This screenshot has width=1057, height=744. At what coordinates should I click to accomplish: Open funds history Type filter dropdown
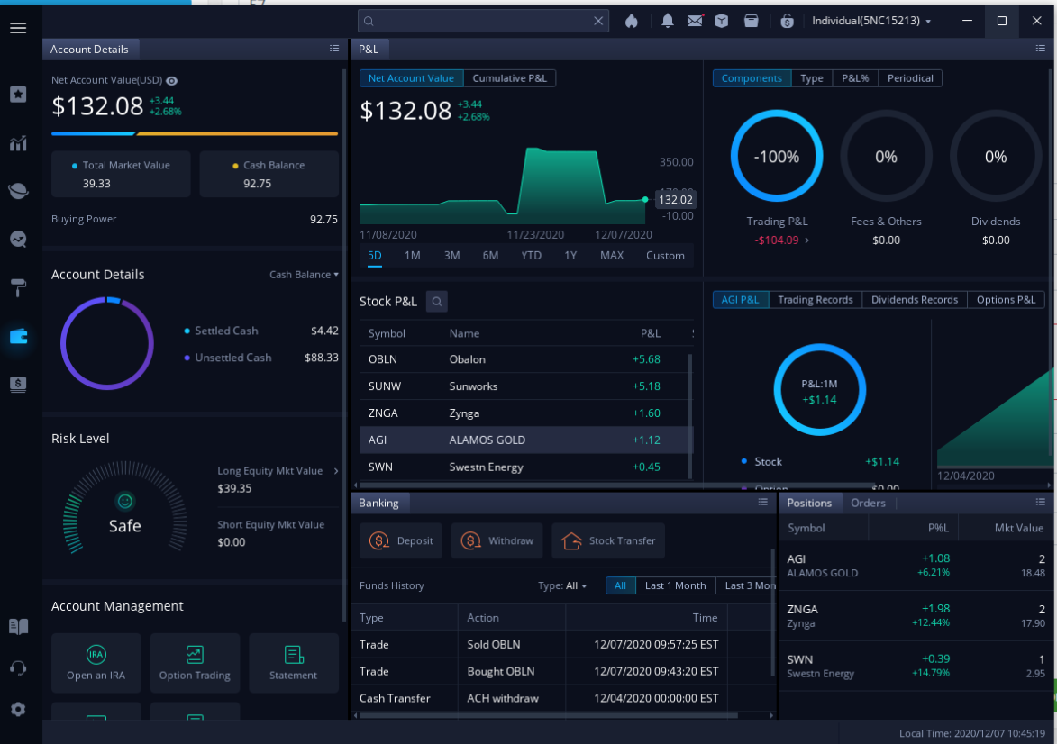[x=562, y=585]
